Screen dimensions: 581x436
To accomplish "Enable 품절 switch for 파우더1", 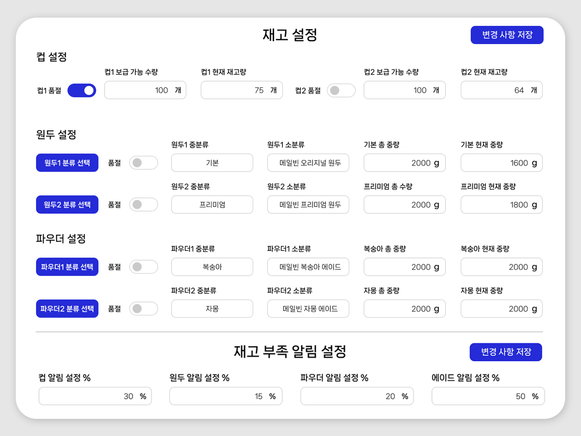I will [x=144, y=267].
